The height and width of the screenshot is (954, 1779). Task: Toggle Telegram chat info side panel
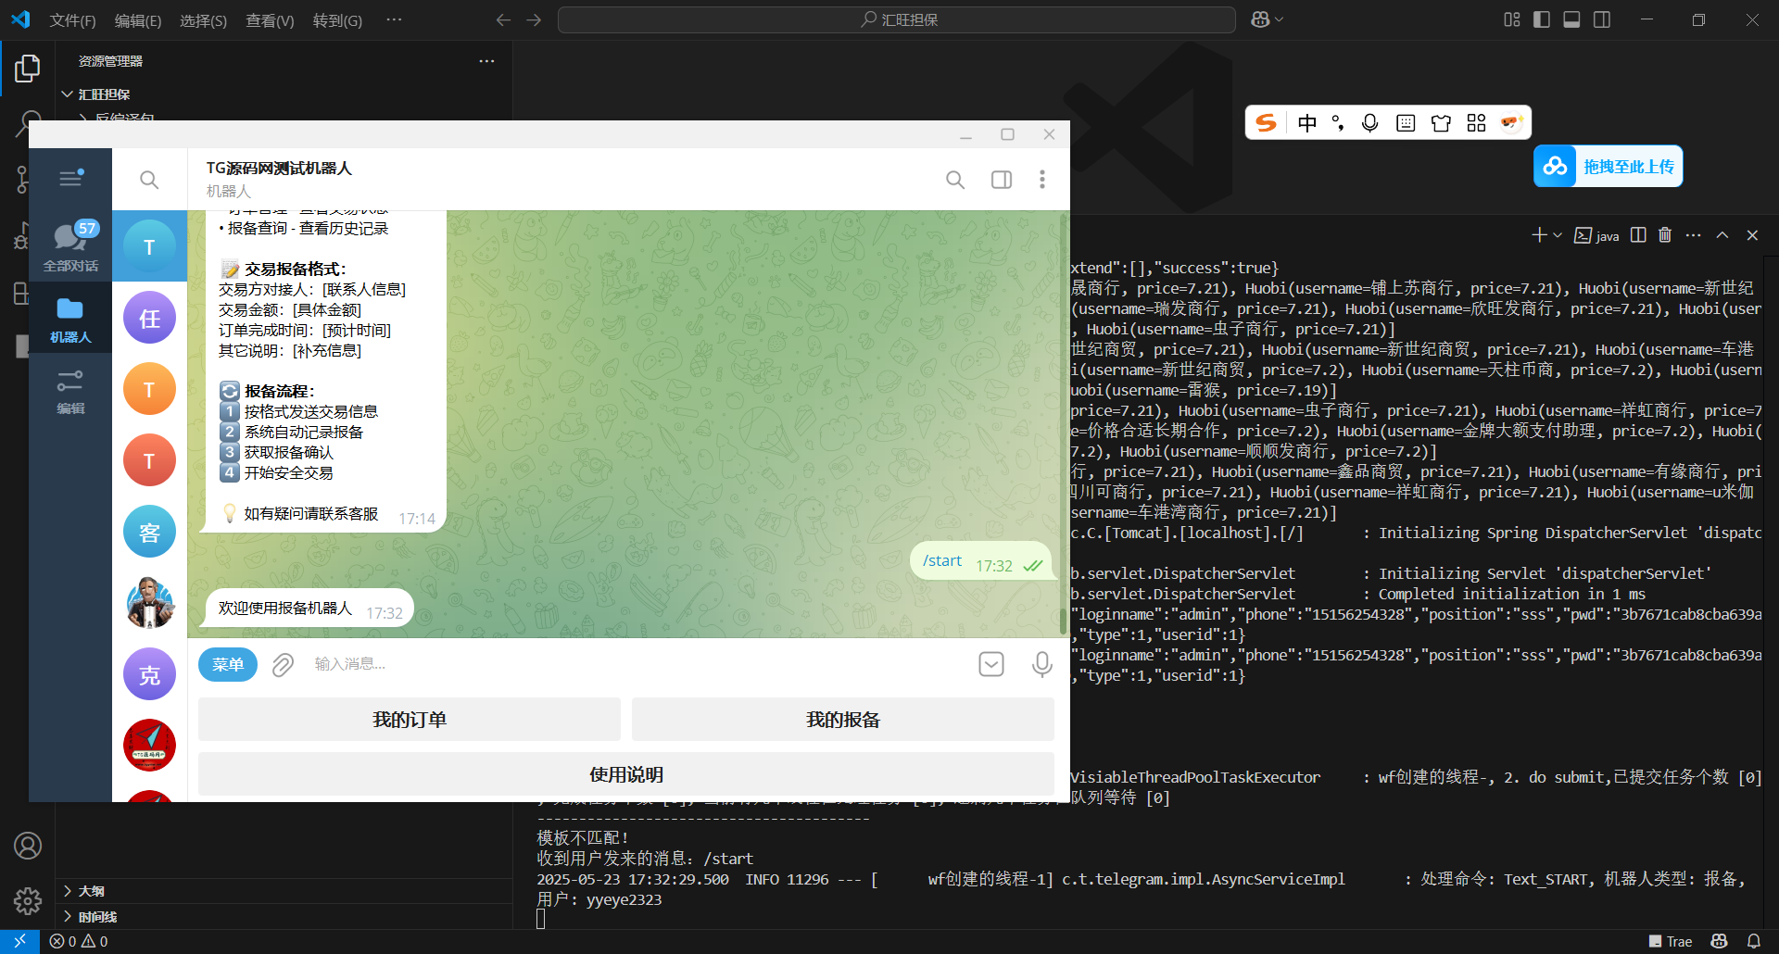[1002, 180]
